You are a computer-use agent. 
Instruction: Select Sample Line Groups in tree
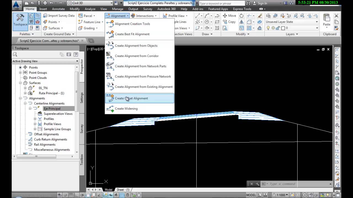pos(57,129)
